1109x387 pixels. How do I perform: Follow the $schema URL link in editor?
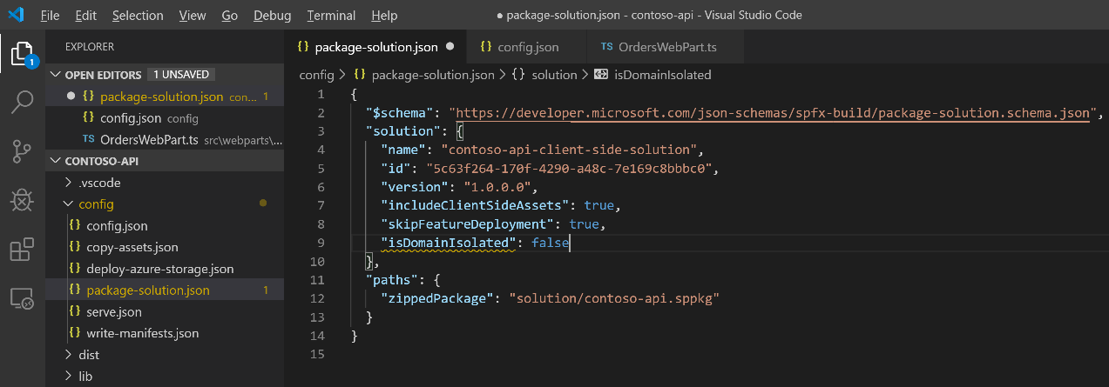pos(774,113)
